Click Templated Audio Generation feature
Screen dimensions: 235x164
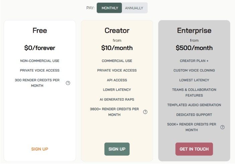(194, 105)
